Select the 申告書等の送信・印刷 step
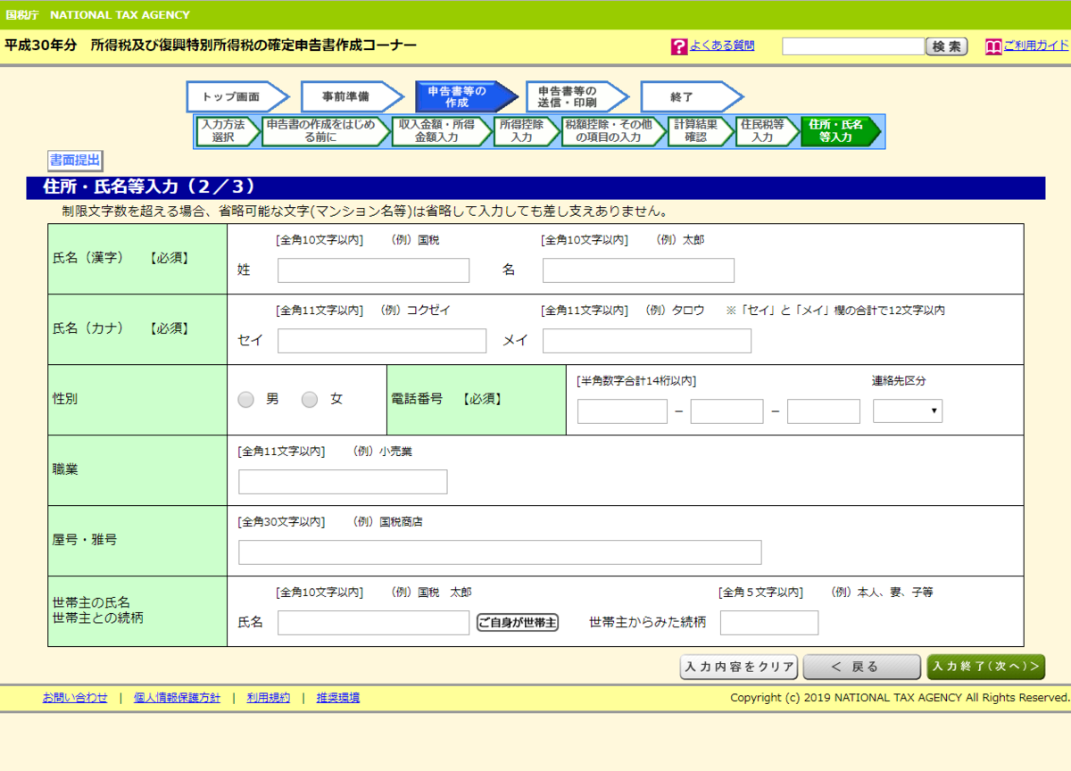The height and width of the screenshot is (771, 1071). coord(576,96)
